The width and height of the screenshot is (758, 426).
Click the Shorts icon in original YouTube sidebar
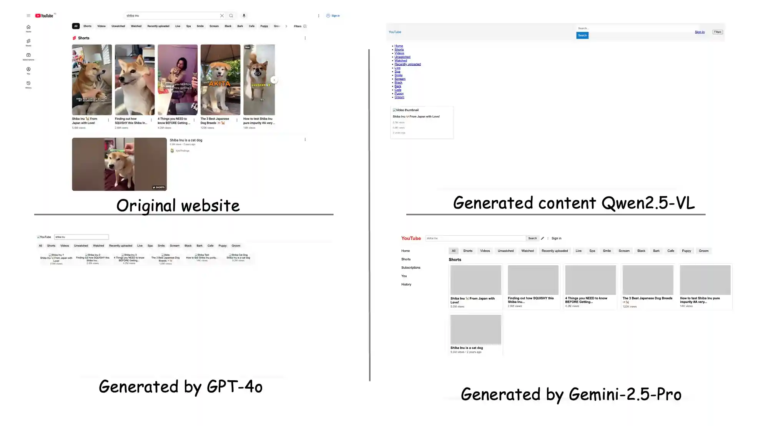coord(28,42)
